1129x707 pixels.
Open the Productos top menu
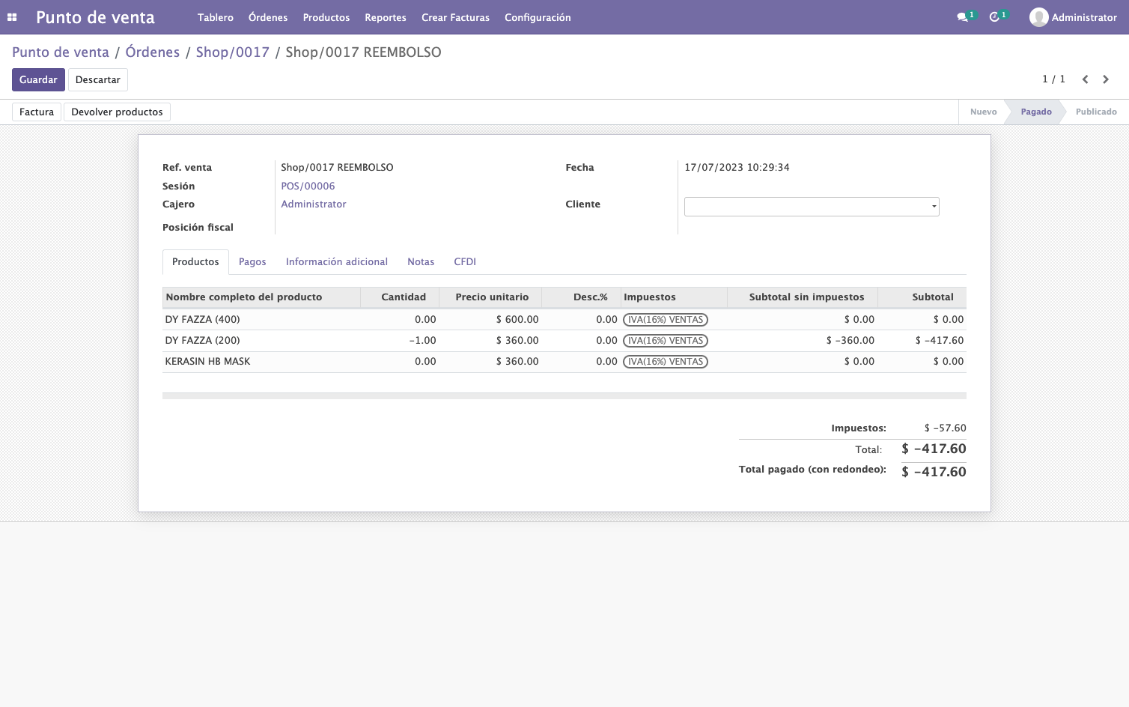(326, 17)
